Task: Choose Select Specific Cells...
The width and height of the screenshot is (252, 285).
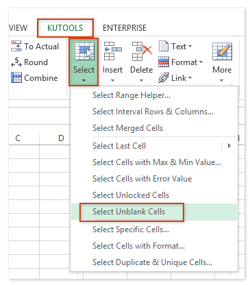Action: pyautogui.click(x=154, y=230)
